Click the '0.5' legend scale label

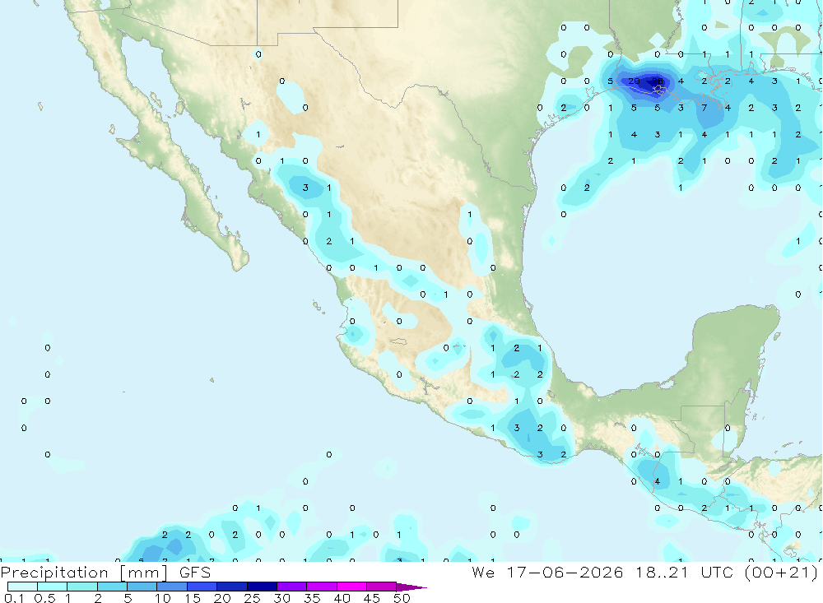click(44, 598)
